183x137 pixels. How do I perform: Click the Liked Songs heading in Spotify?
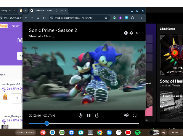167,29
